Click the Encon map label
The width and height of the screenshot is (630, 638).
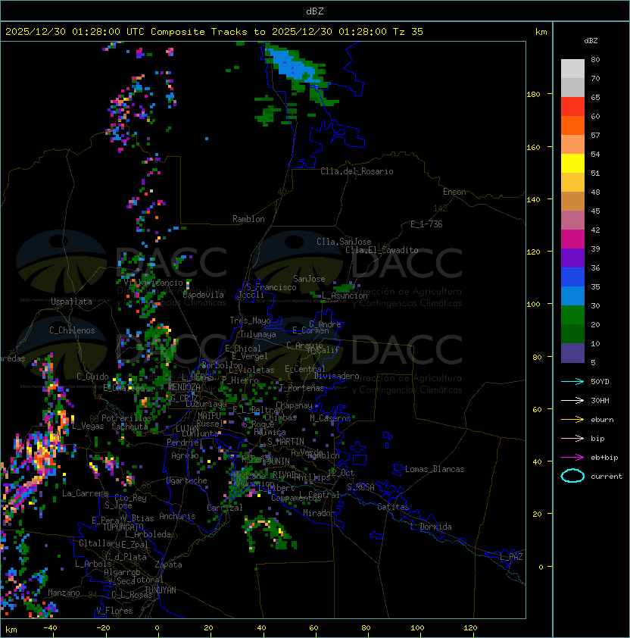(454, 192)
